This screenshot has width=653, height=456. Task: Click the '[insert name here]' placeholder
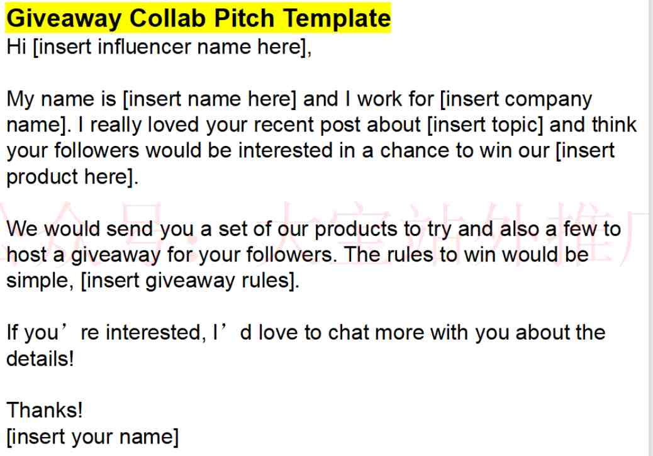pos(209,99)
